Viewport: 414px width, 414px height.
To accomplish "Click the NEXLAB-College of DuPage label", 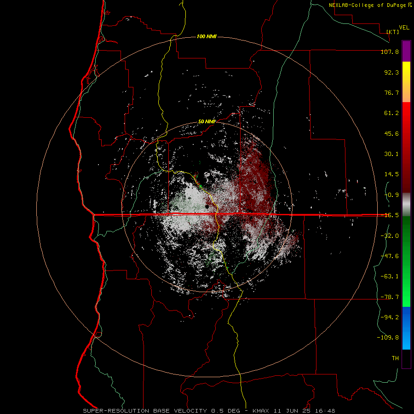I will pos(370,5).
